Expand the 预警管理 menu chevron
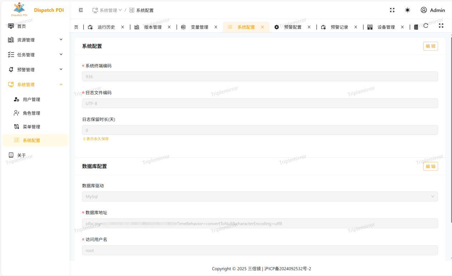This screenshot has width=452, height=276. click(x=61, y=70)
